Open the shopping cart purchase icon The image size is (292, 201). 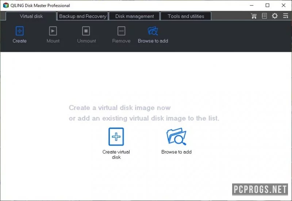[x=254, y=16]
